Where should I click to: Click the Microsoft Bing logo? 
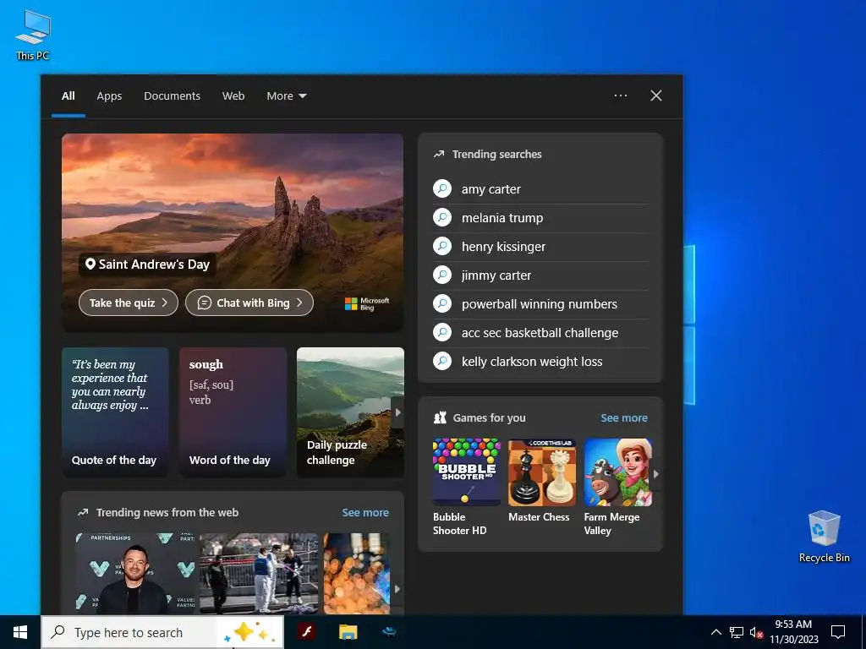(367, 304)
